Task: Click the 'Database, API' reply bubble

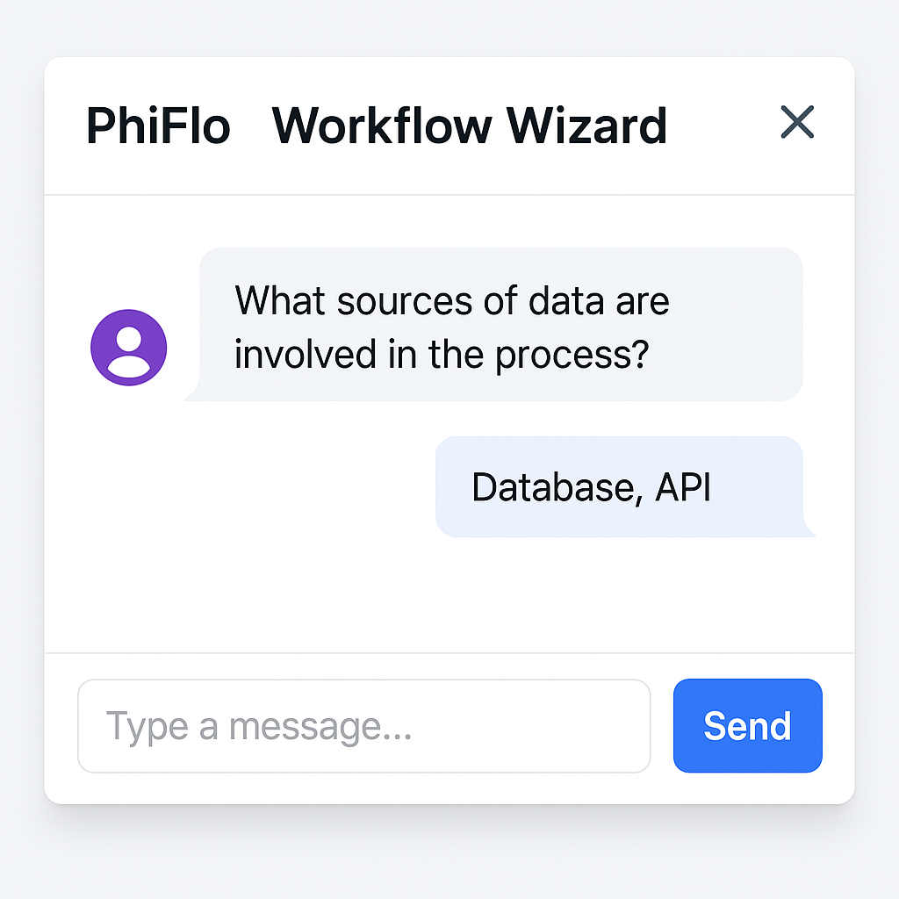Action: pos(620,486)
